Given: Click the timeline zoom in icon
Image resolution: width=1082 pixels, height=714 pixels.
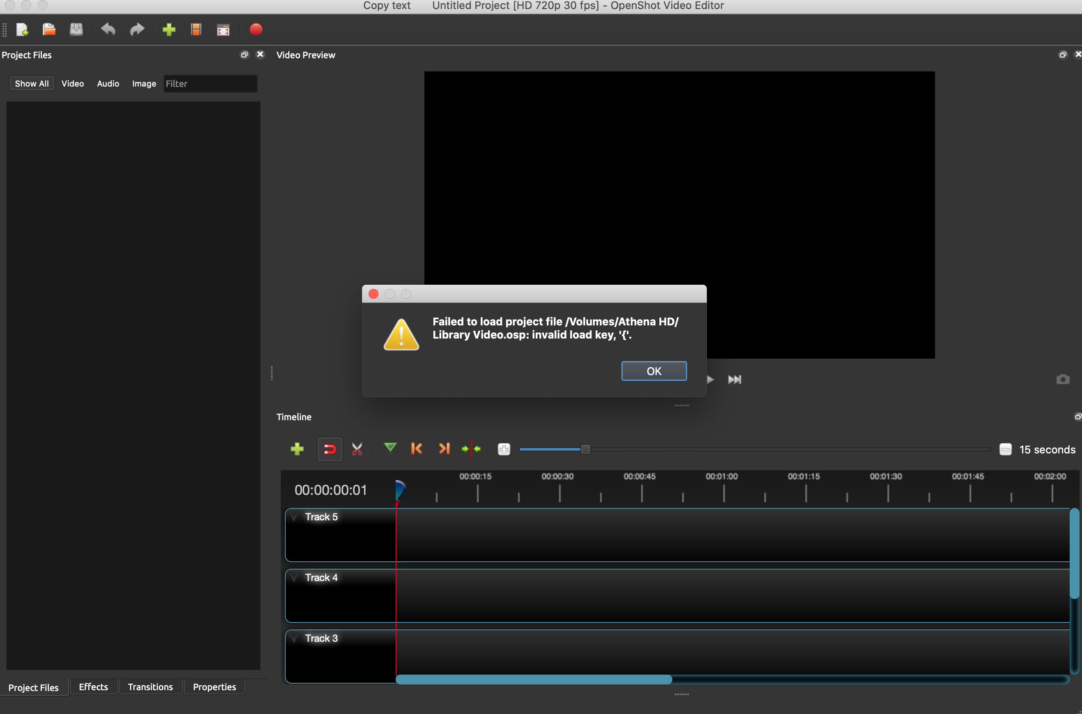Looking at the screenshot, I should coord(504,449).
